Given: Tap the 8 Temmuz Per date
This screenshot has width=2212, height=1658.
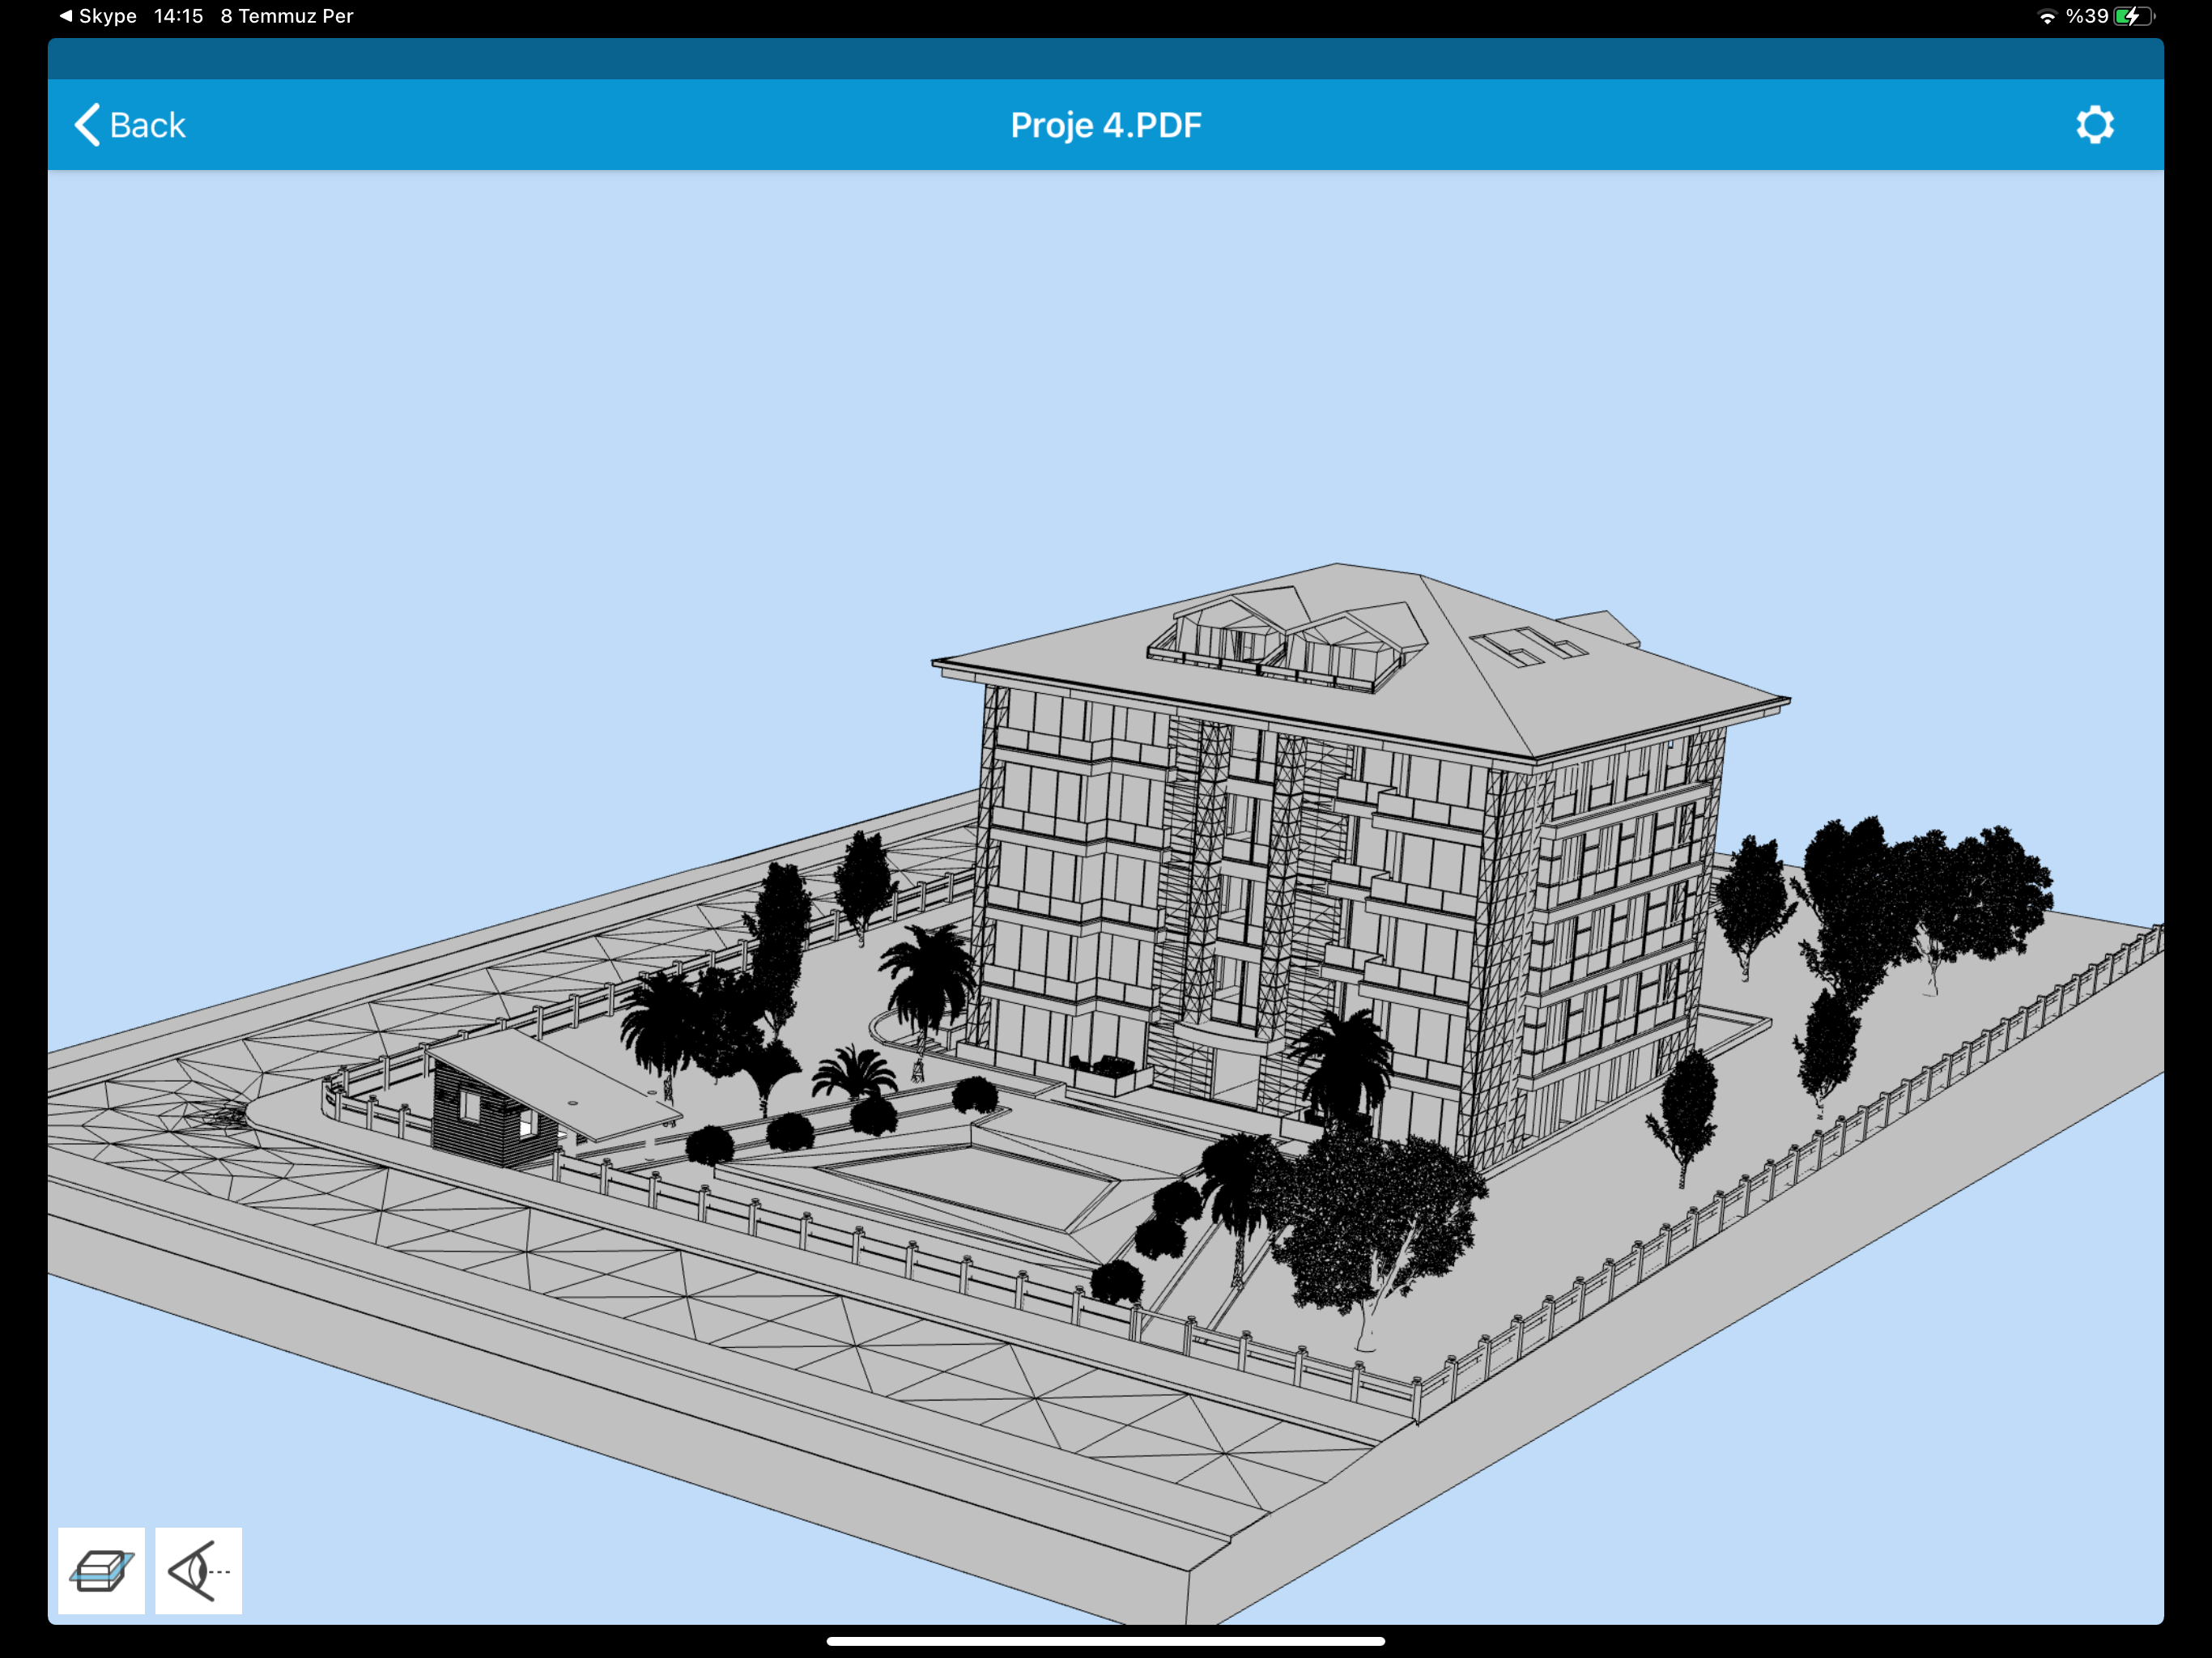Looking at the screenshot, I should (x=286, y=16).
